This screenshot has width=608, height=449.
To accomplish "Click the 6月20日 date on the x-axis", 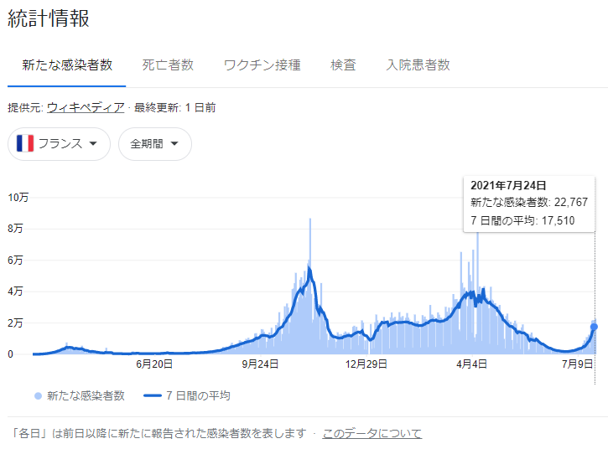I will (153, 364).
